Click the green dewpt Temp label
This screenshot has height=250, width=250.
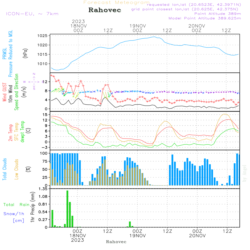pyautogui.click(x=23, y=132)
